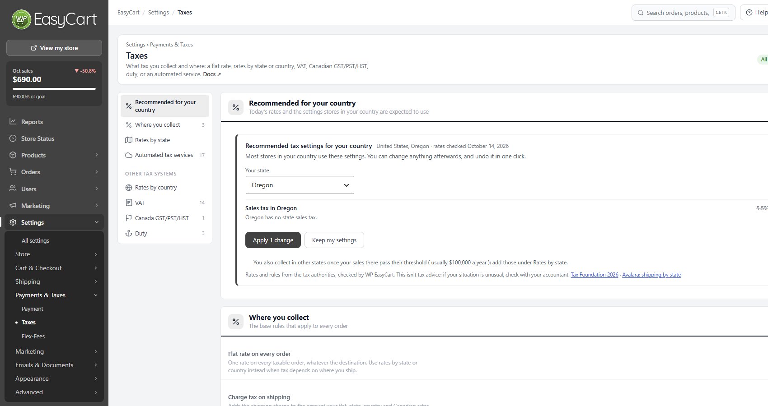The image size is (768, 406).
Task: Open the Docs link under Taxes
Action: pos(212,74)
